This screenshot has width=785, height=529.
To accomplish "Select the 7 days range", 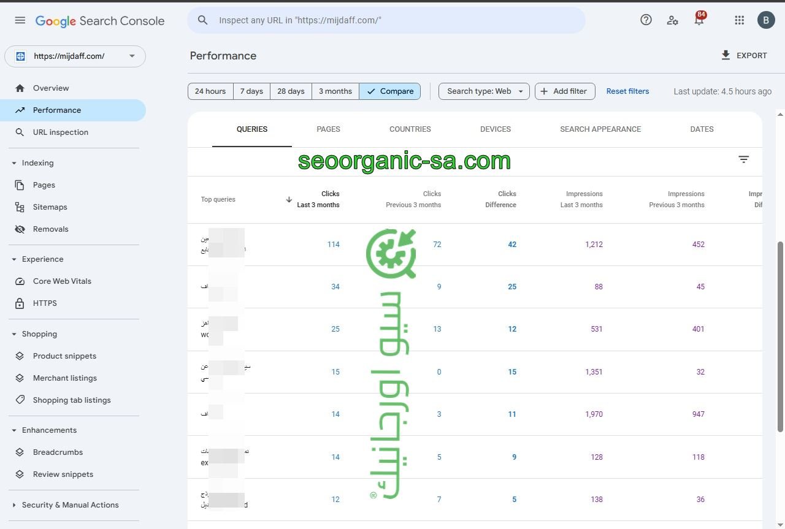I will point(251,91).
